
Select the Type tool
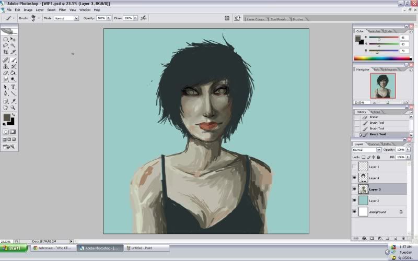pyautogui.click(x=13, y=87)
